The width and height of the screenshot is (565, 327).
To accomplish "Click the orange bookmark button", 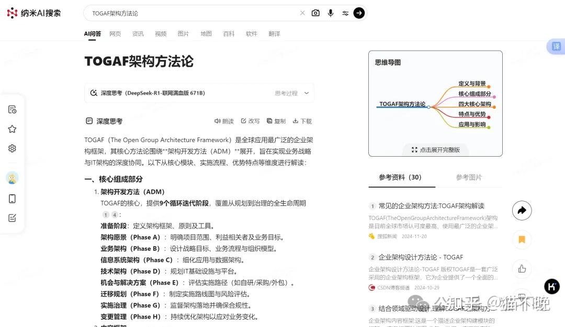I will click(x=522, y=240).
